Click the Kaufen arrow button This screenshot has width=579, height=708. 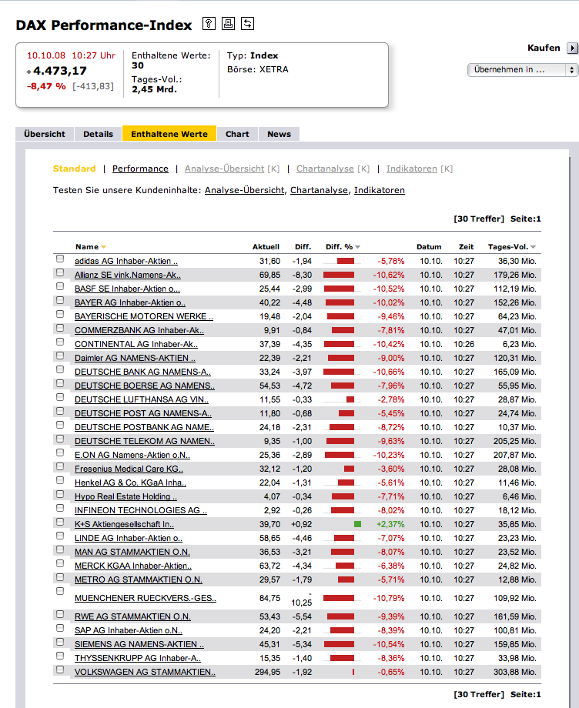pyautogui.click(x=572, y=48)
